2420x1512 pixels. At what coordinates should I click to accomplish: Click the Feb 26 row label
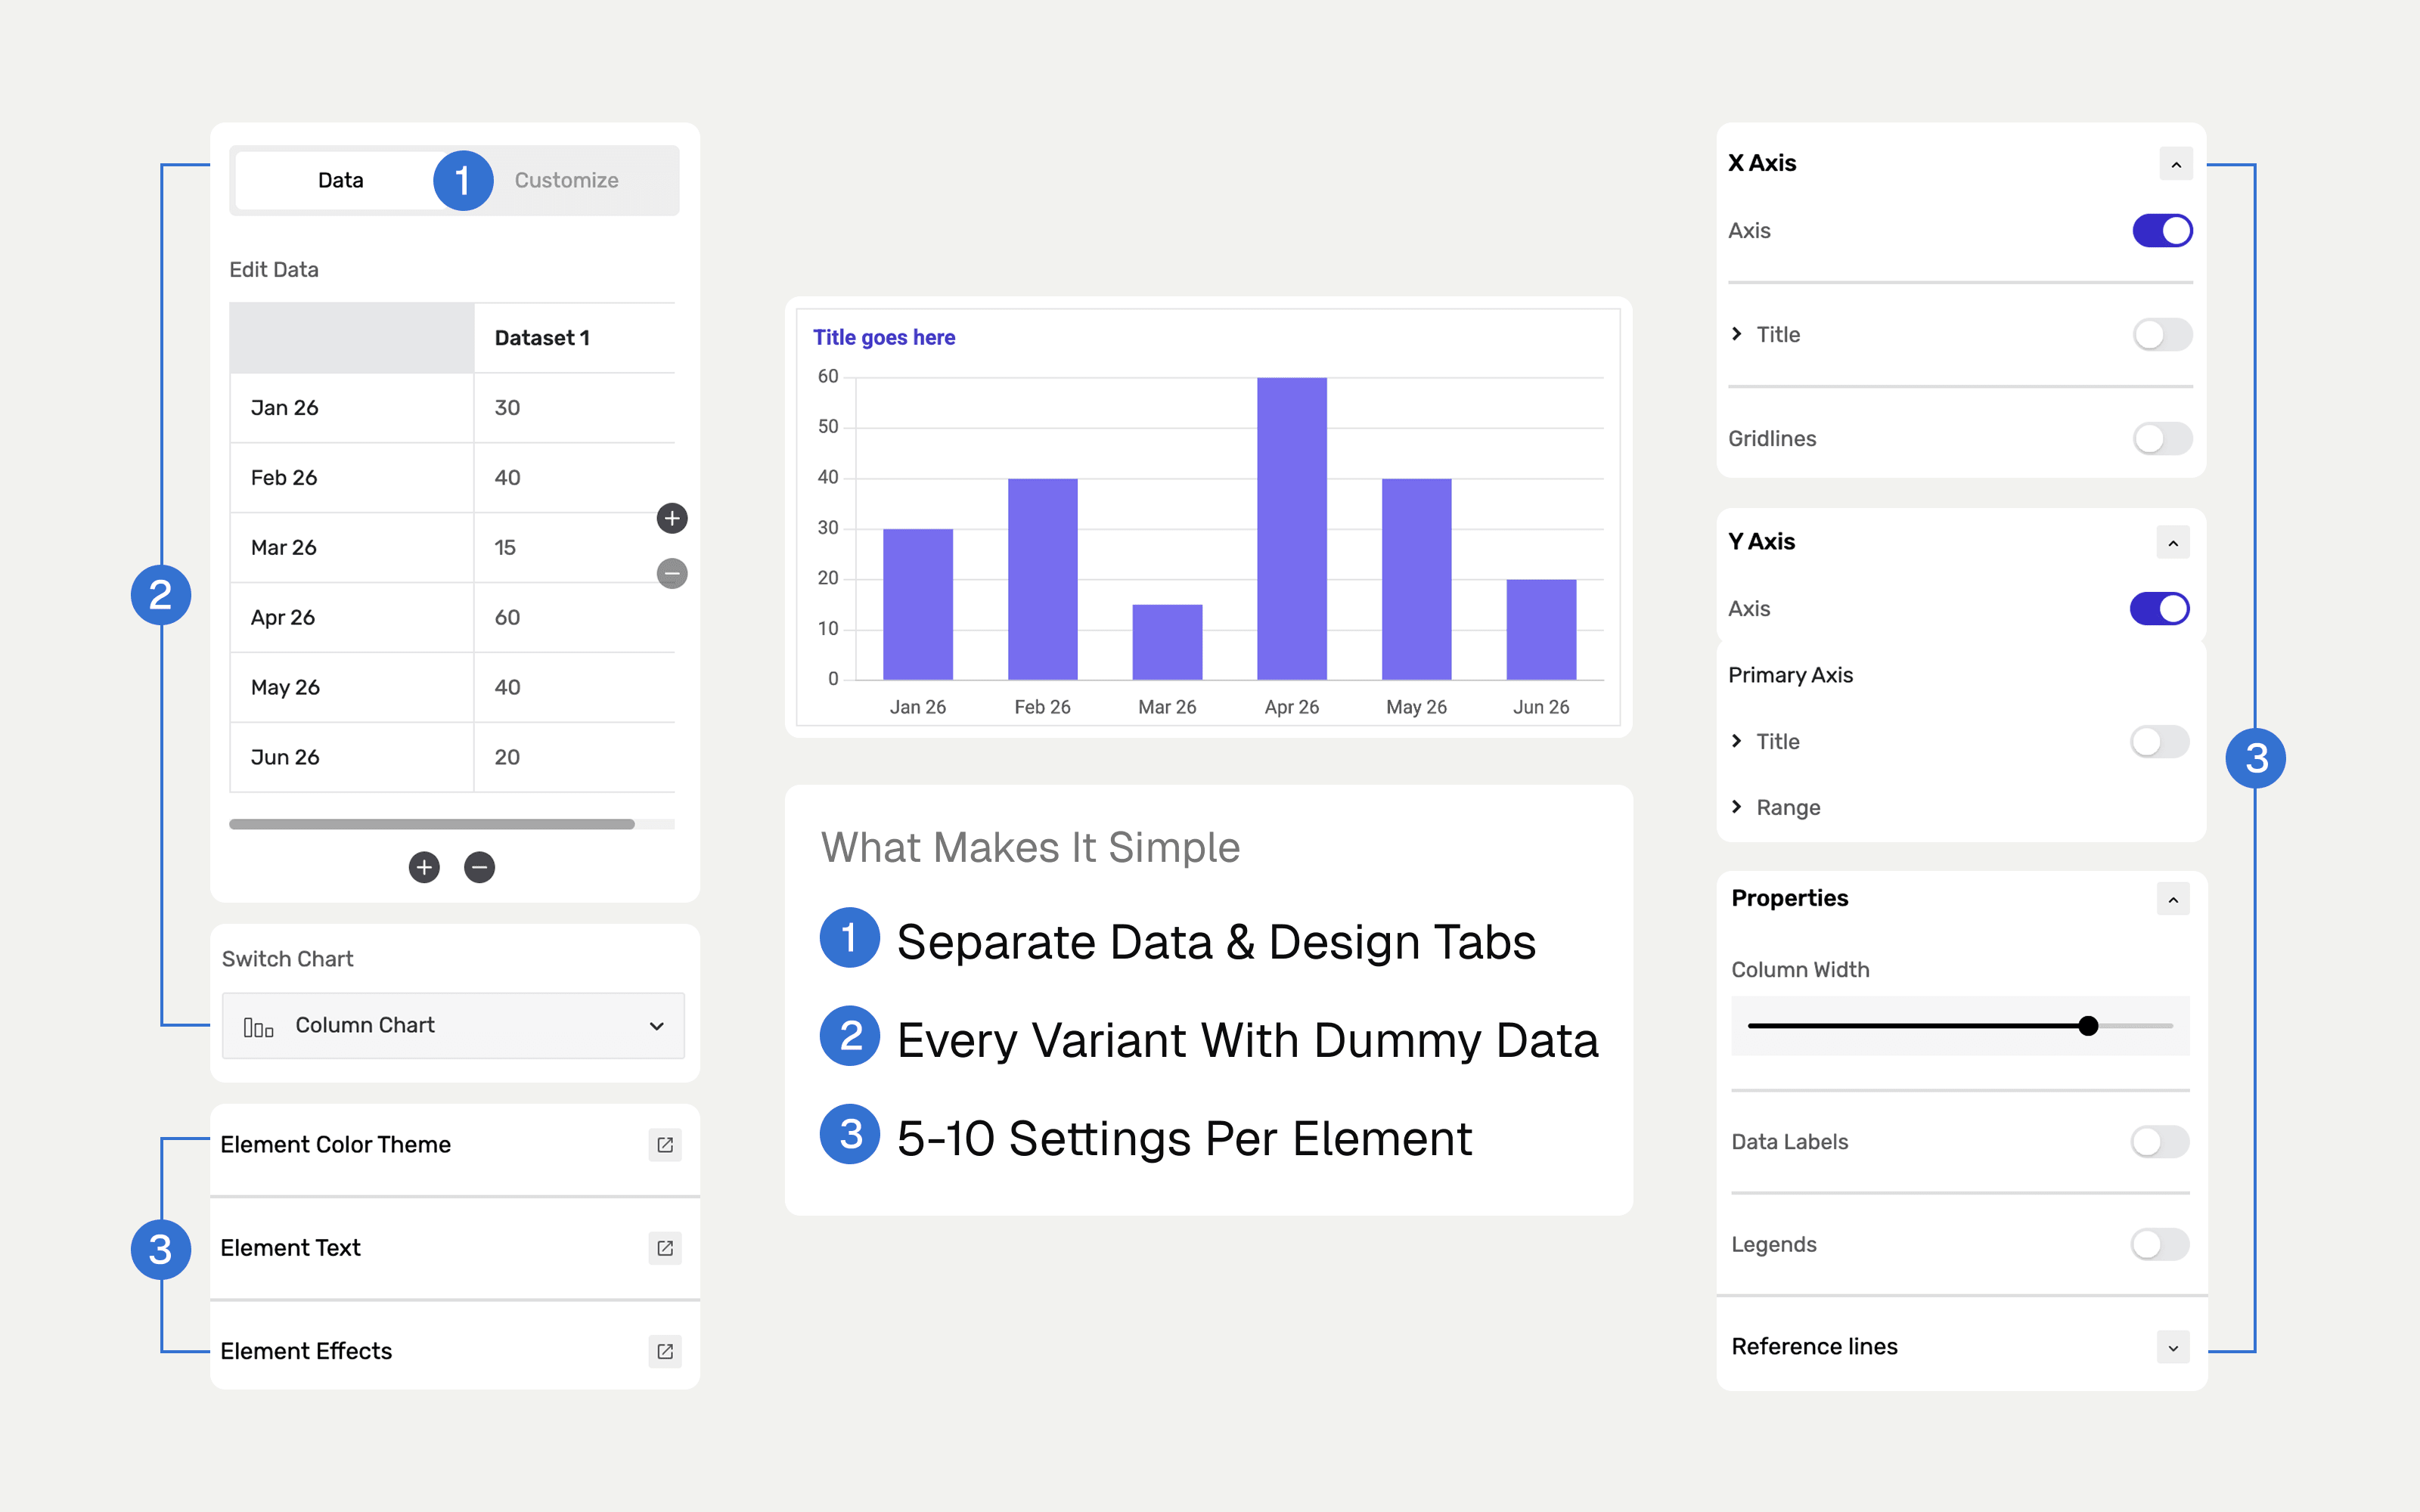coord(352,478)
